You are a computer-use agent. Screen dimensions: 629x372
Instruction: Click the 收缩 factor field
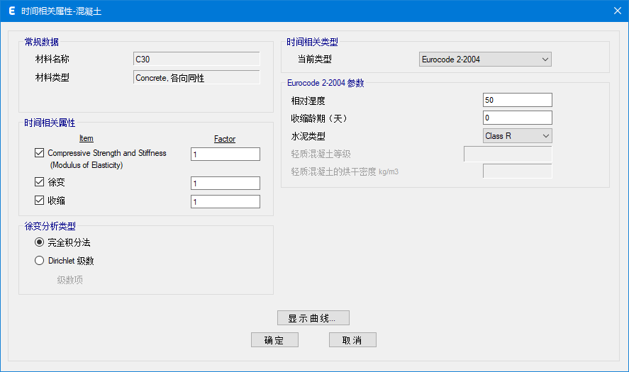pyautogui.click(x=225, y=202)
